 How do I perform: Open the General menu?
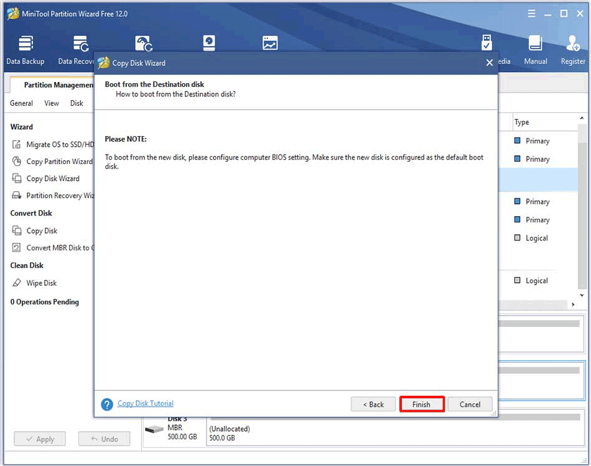point(22,103)
